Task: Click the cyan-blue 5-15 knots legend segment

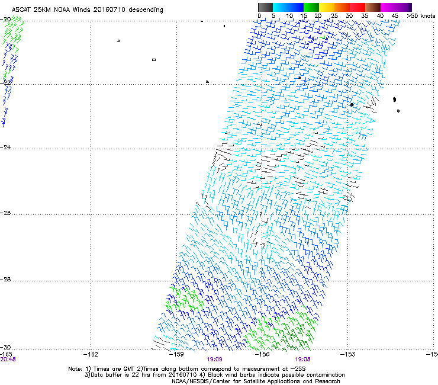Action: (288, 7)
